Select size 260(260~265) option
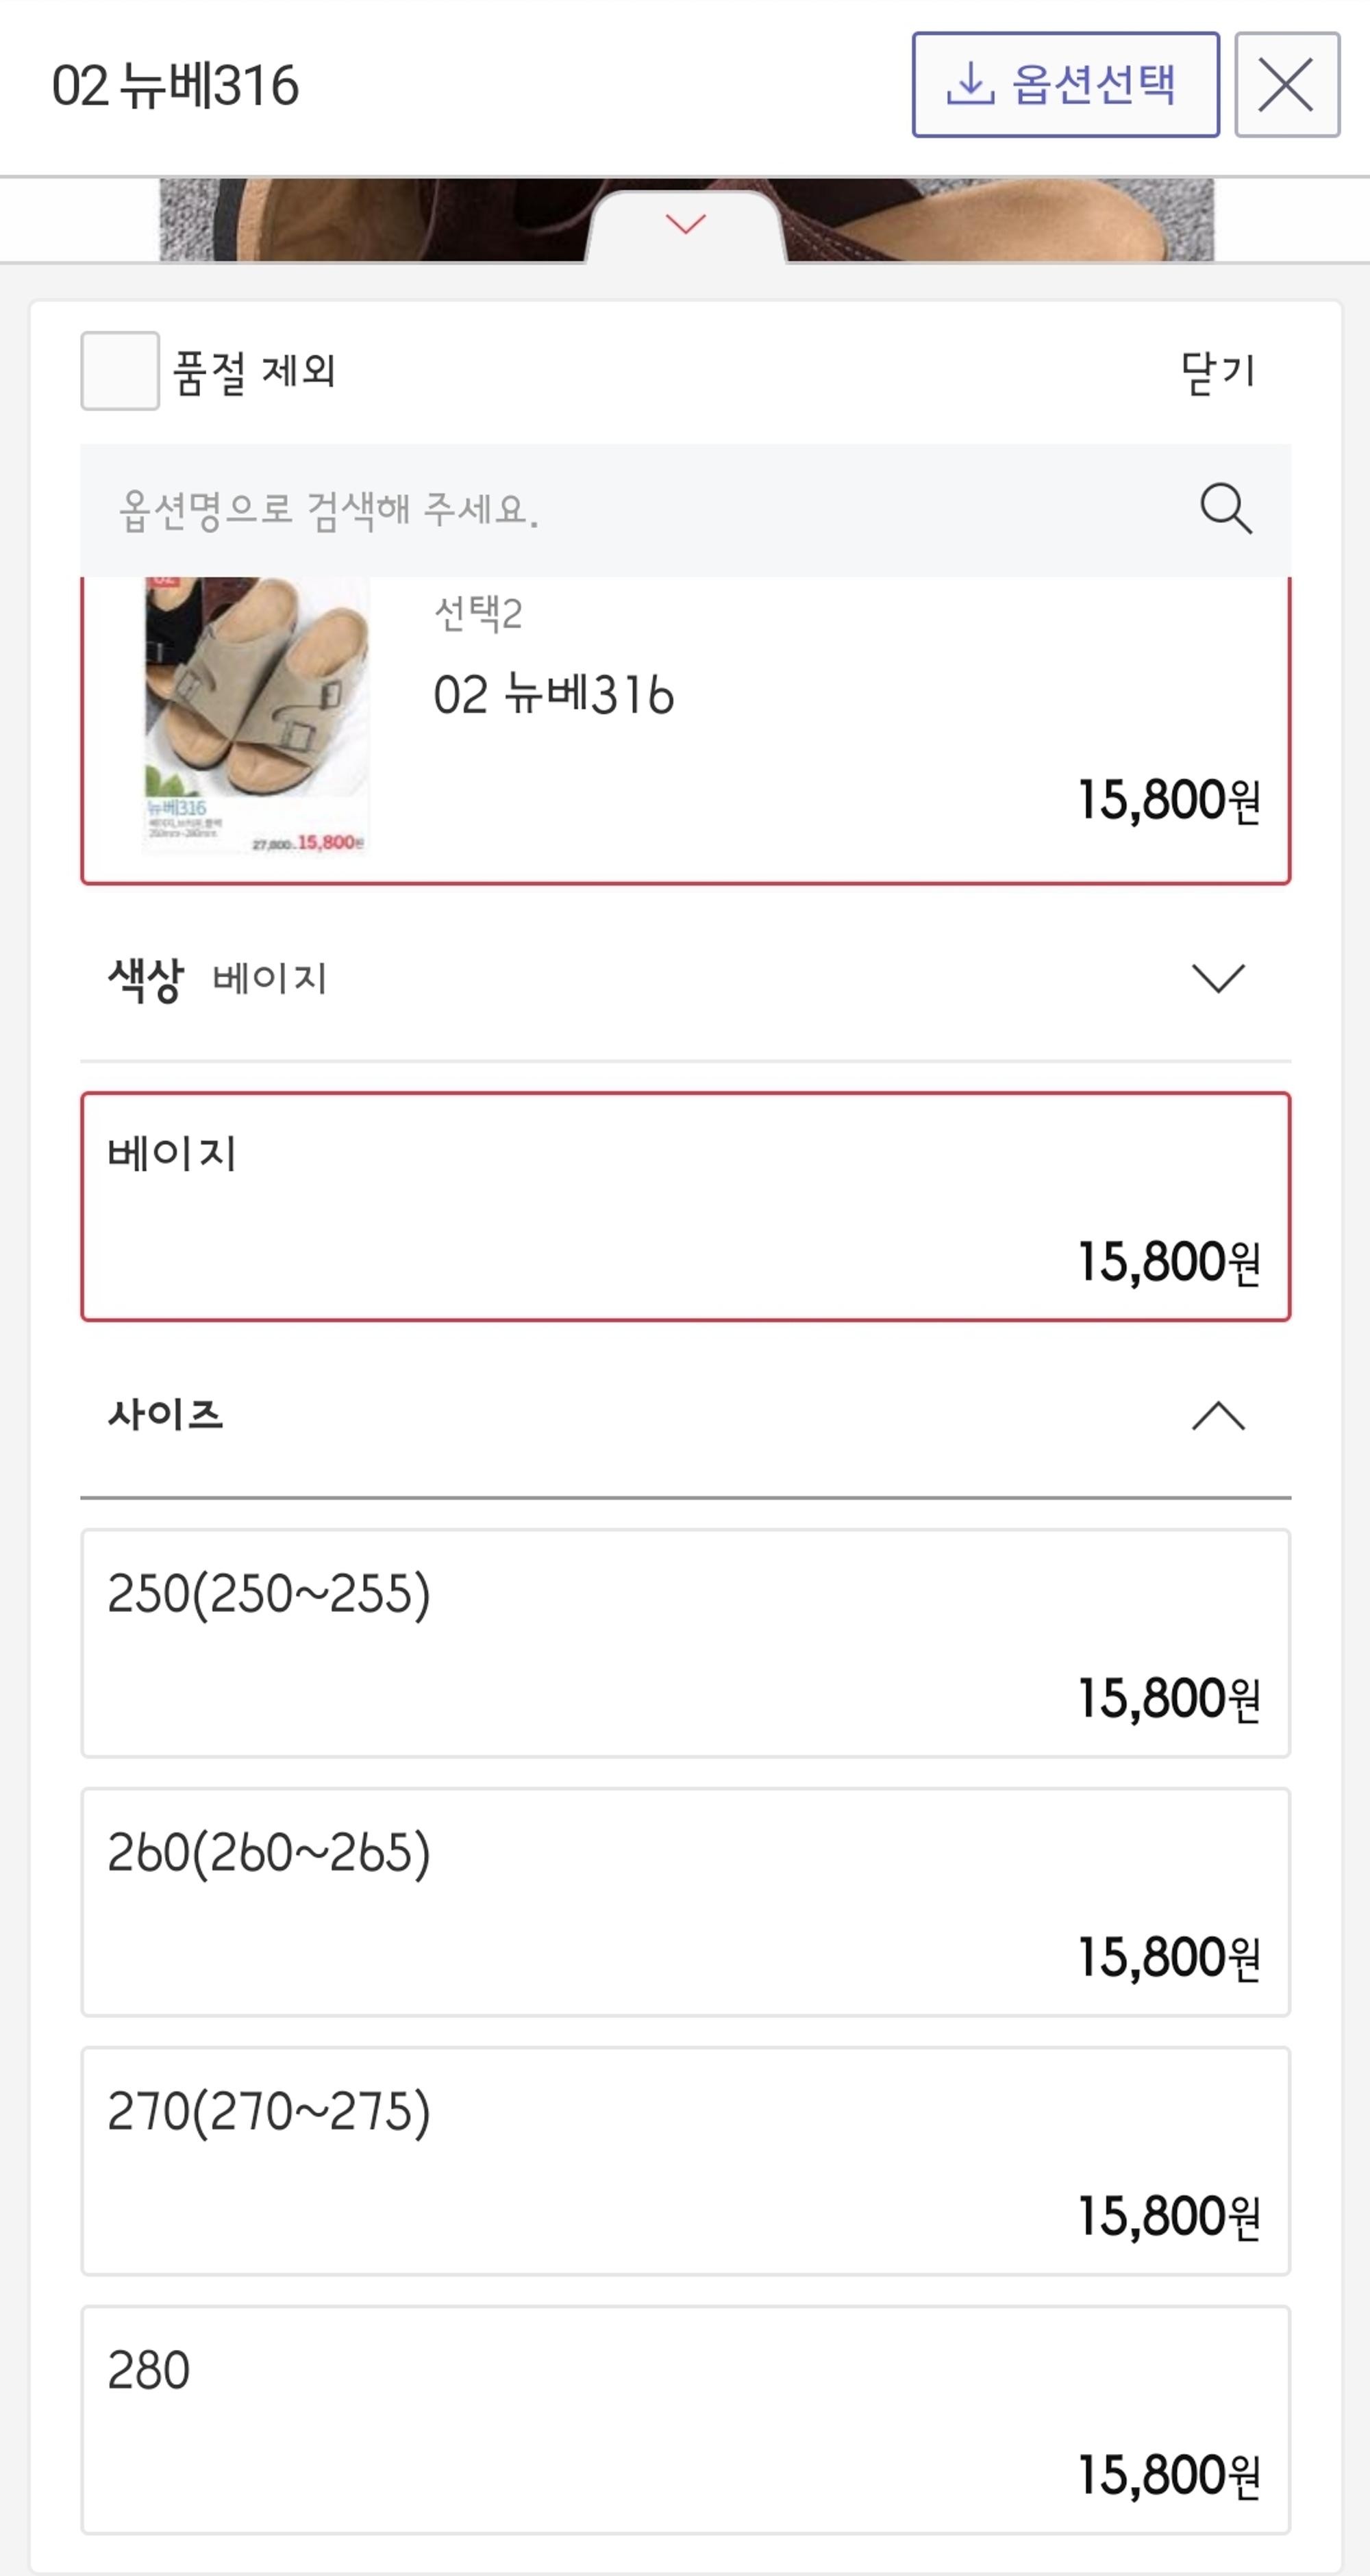The height and width of the screenshot is (2576, 1370). (x=686, y=1902)
